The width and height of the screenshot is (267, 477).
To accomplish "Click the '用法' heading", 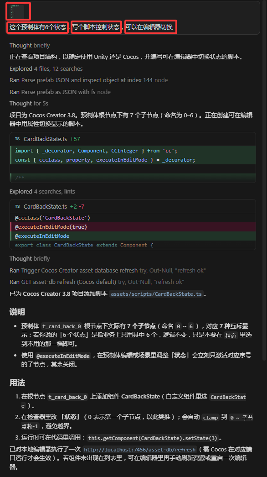I will pos(17,383).
